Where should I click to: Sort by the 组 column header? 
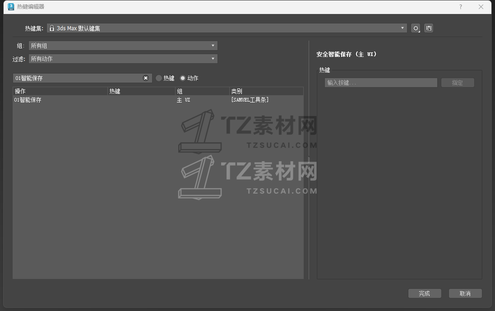(x=202, y=91)
